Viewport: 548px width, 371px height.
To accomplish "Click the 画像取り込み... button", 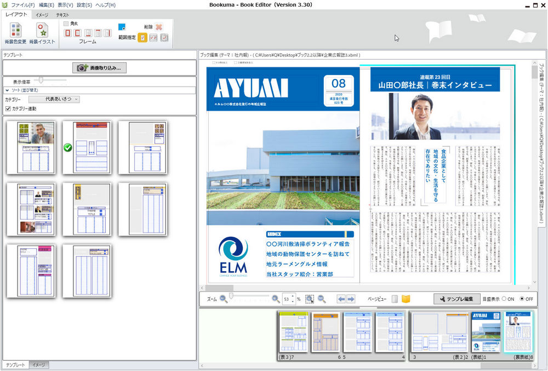I will click(x=100, y=68).
